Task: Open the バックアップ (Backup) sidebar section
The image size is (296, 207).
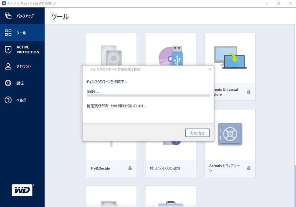Action: (22, 16)
